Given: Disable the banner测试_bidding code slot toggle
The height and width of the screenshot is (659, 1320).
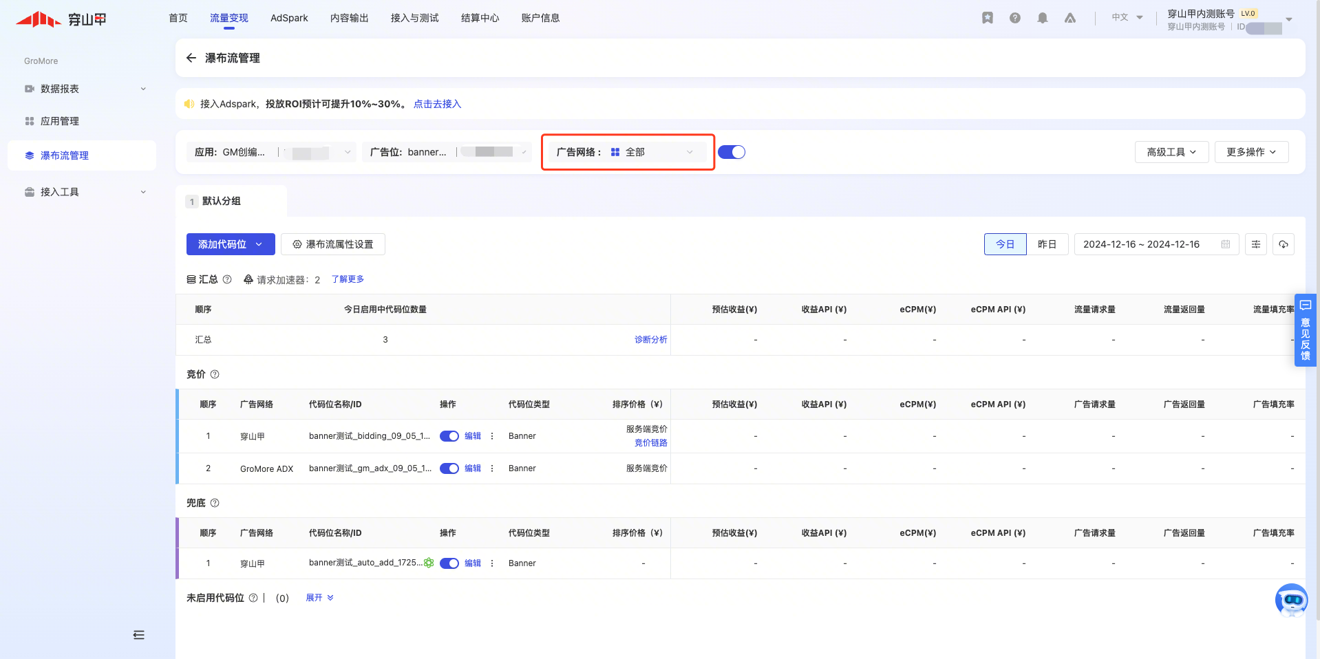Looking at the screenshot, I should (449, 436).
